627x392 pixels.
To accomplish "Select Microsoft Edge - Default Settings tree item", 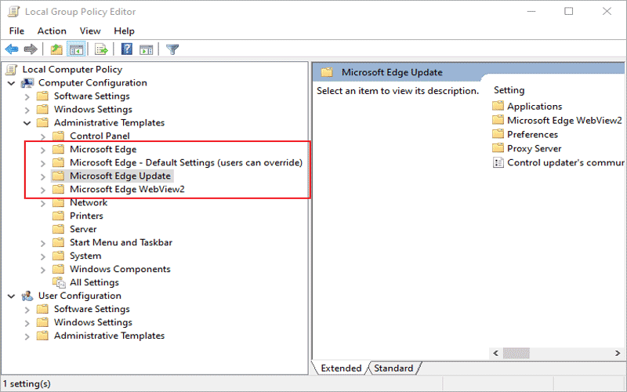I will (x=186, y=163).
